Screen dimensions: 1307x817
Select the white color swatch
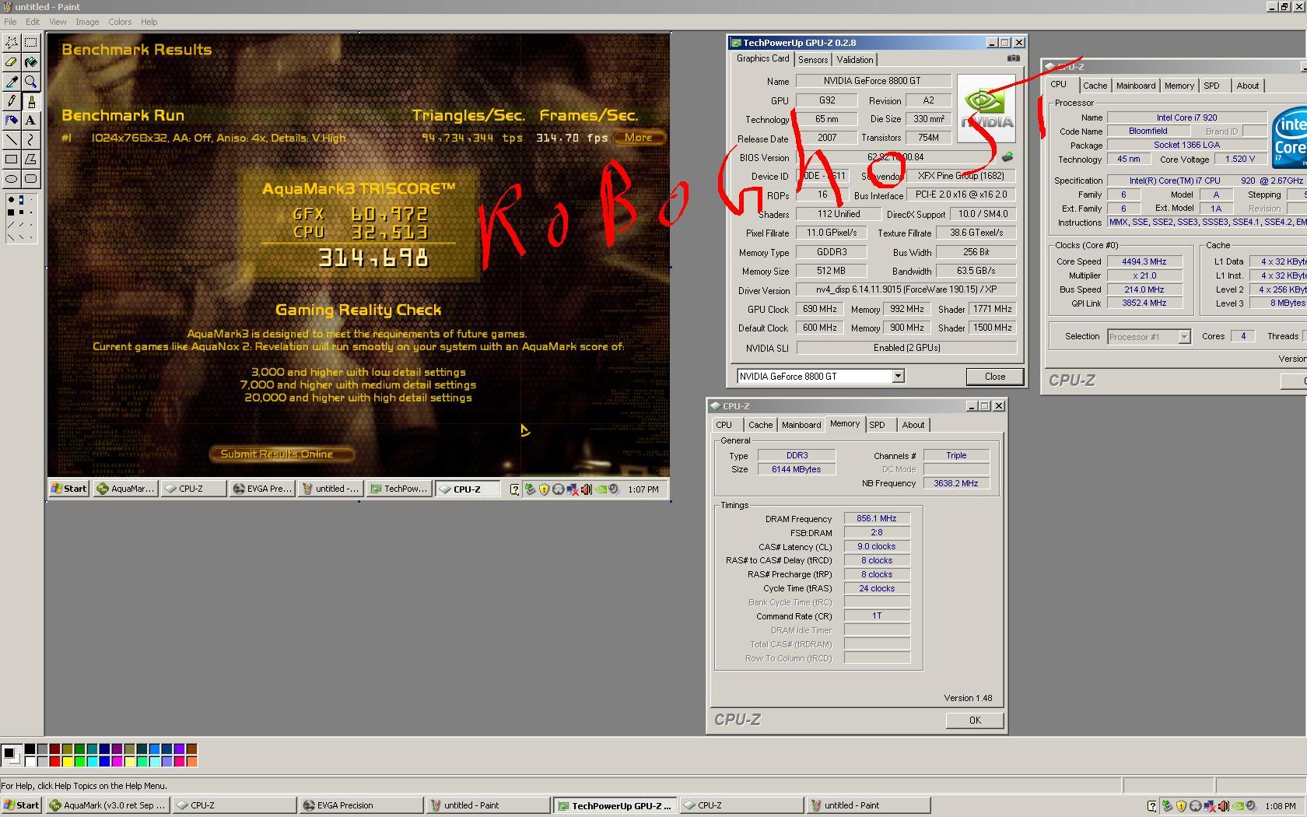pyautogui.click(x=30, y=761)
